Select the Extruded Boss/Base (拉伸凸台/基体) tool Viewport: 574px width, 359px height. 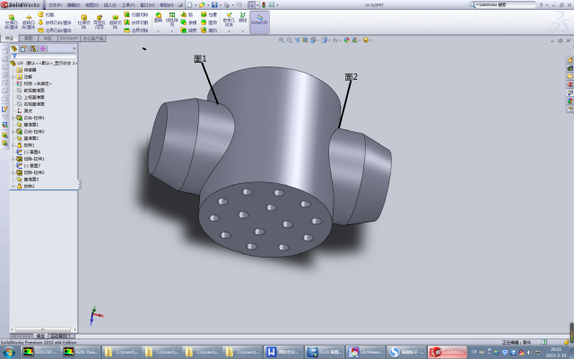10,22
